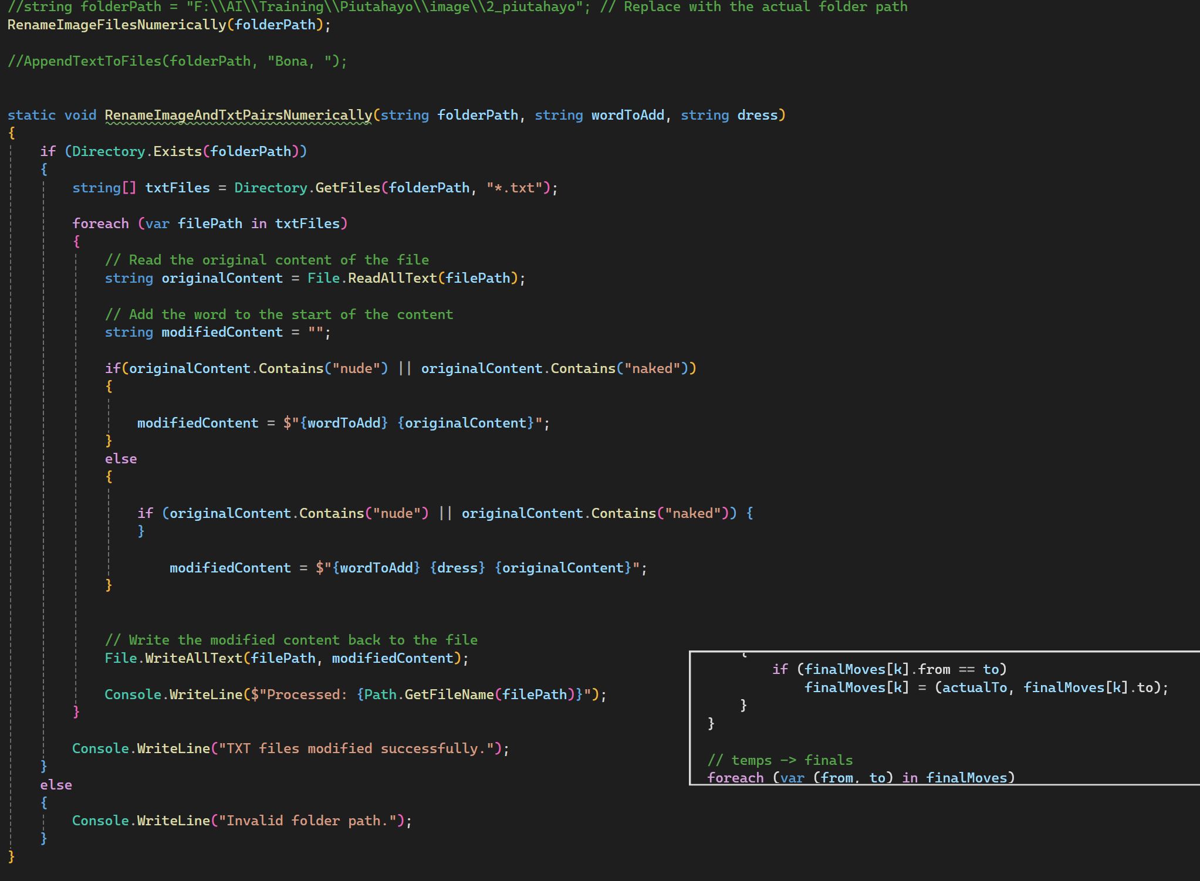Screen dimensions: 1200x881
Task: Click the 'temps -> finals' comment in popup
Action: point(780,760)
